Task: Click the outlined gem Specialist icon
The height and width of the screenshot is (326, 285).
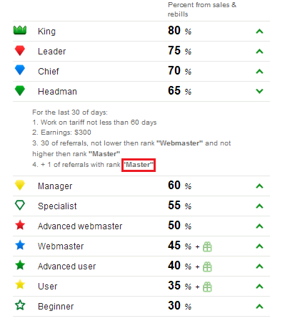Action: pos(20,206)
